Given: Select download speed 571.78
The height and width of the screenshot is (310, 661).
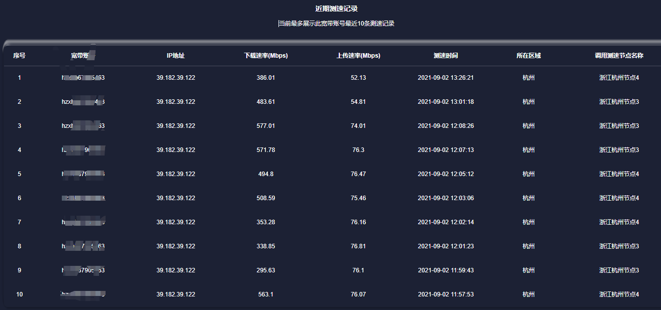Looking at the screenshot, I should click(266, 150).
